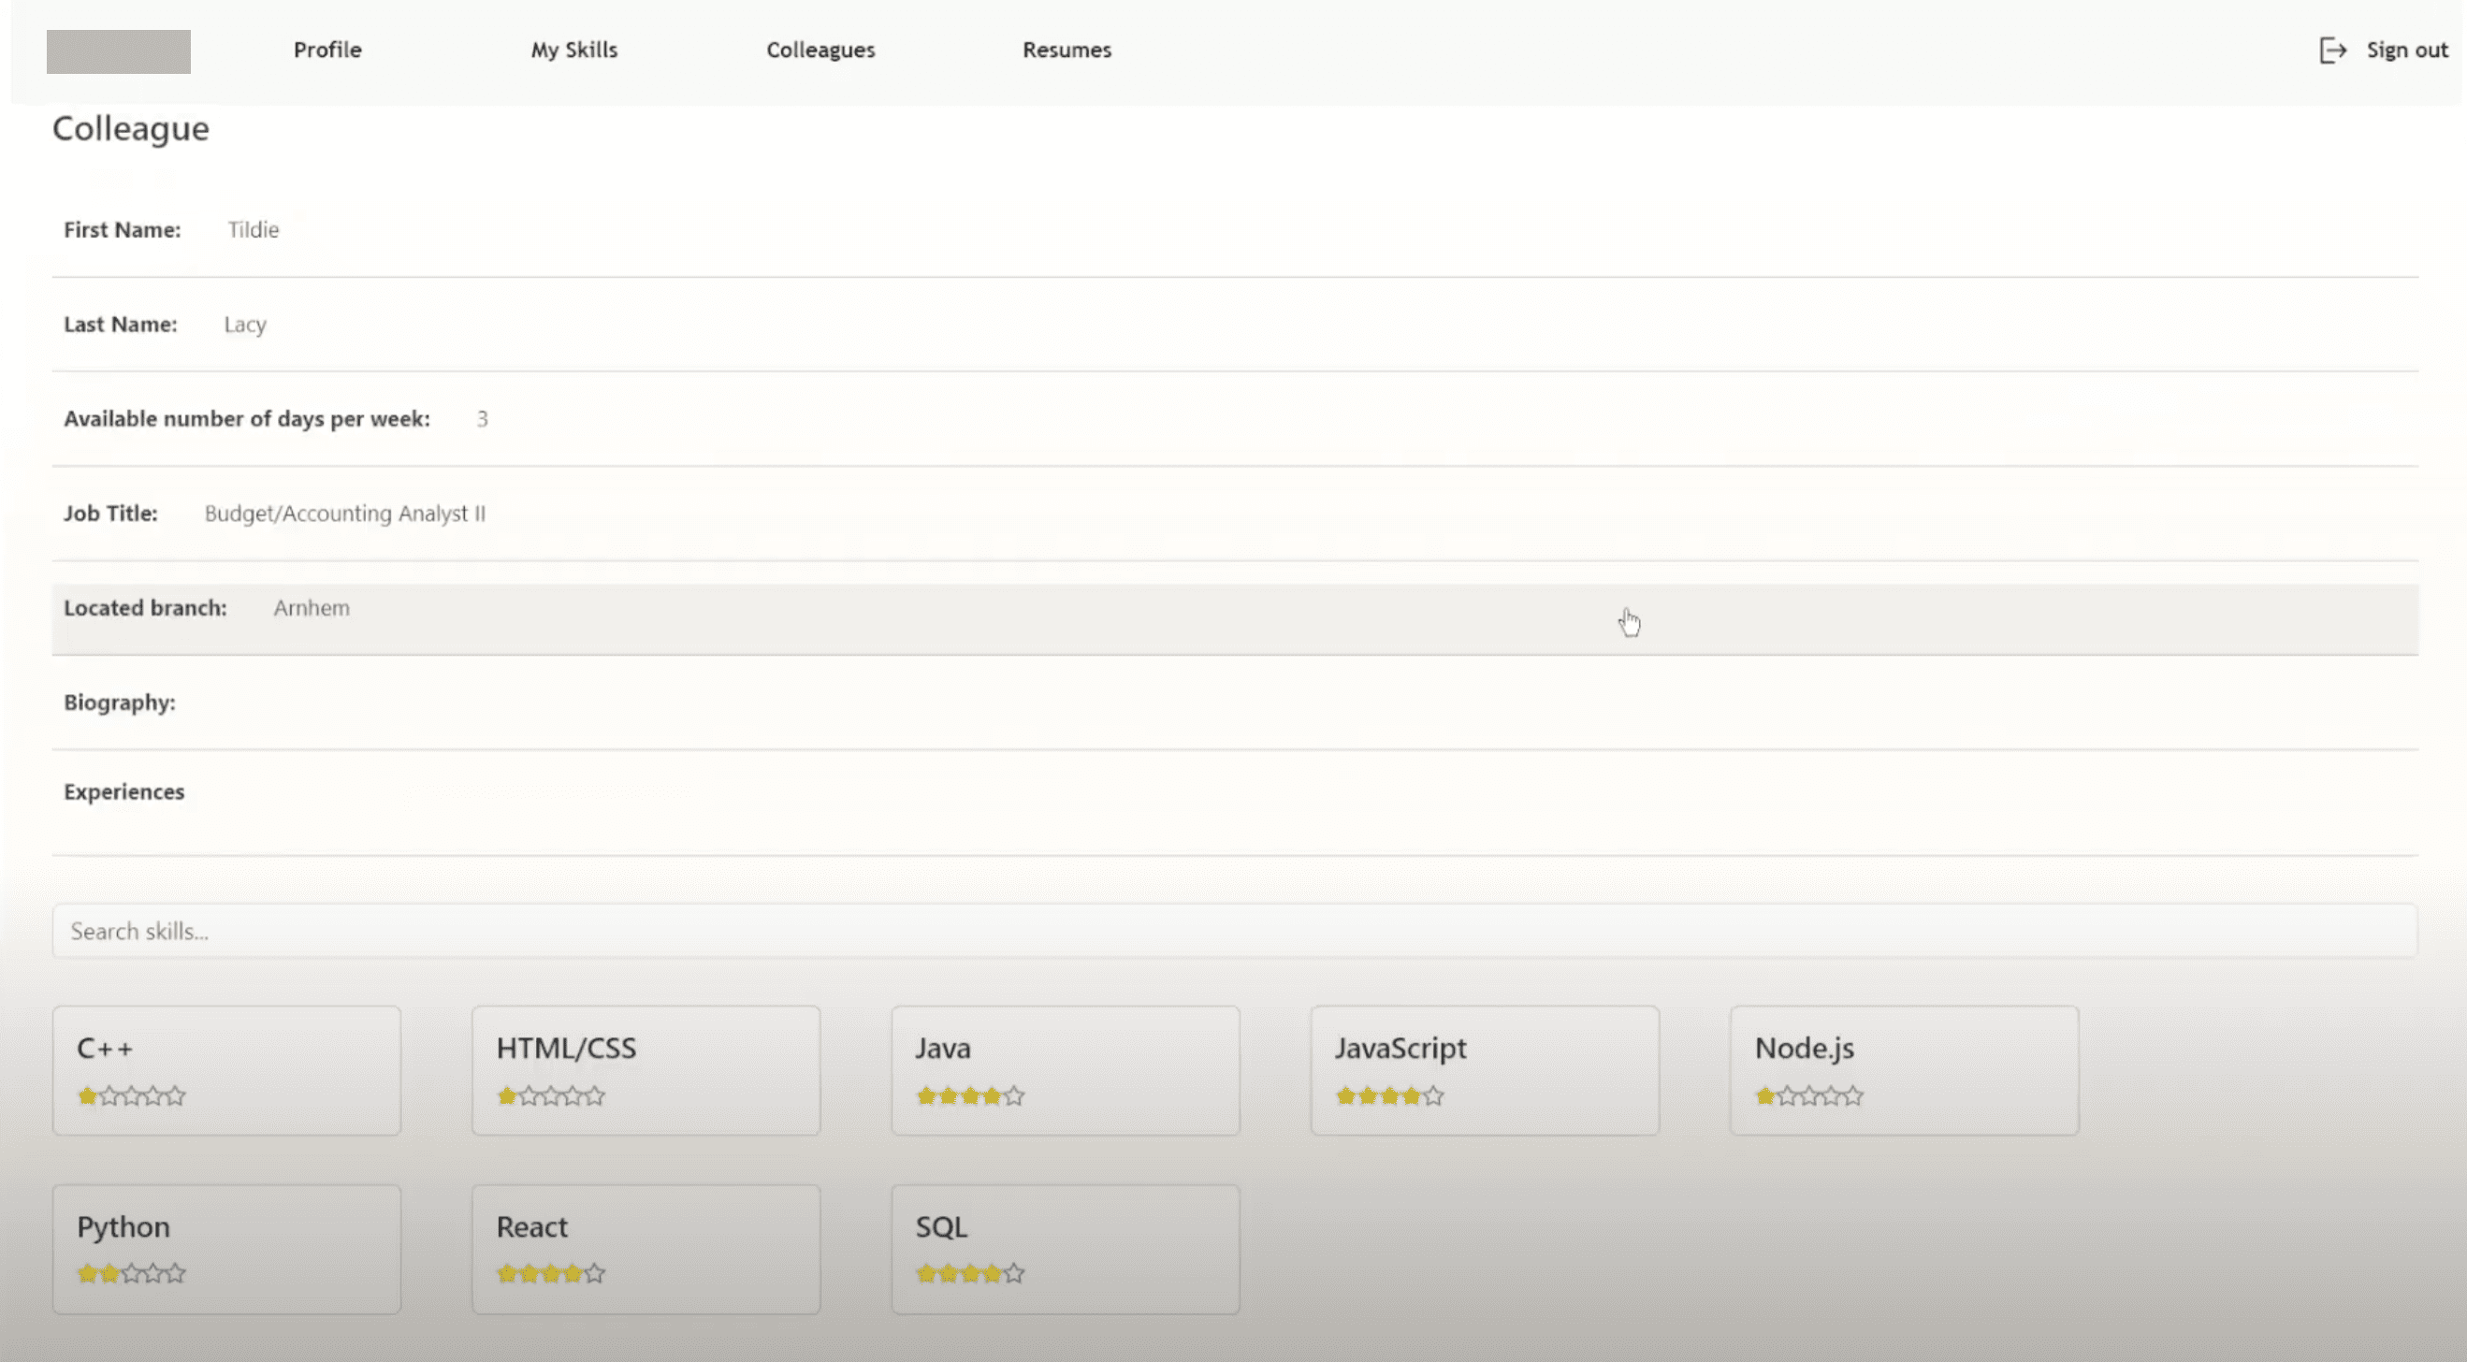Click the Sign out link
Viewport: 2467px width, 1362px height.
pos(2407,50)
